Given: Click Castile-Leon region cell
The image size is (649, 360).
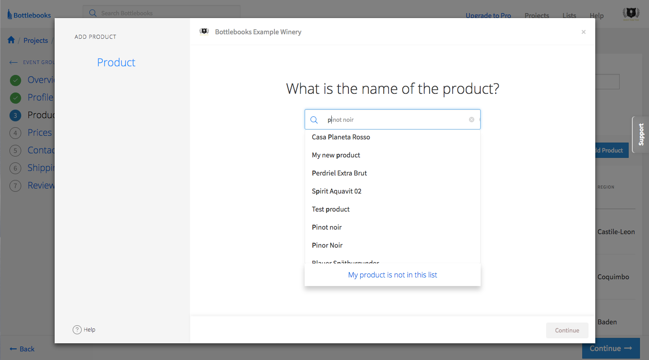Looking at the screenshot, I should pyautogui.click(x=616, y=232).
